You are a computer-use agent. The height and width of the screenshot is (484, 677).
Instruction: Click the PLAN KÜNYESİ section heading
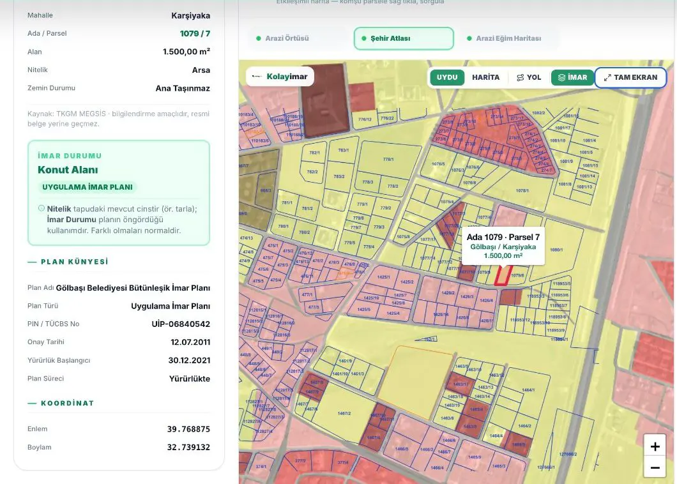tap(74, 262)
